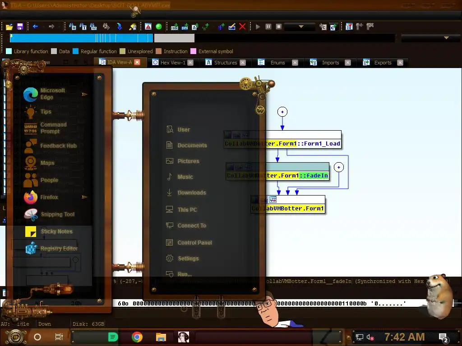This screenshot has height=346, width=462.
Task: Close the IDA View-A tab
Action: click(137, 62)
